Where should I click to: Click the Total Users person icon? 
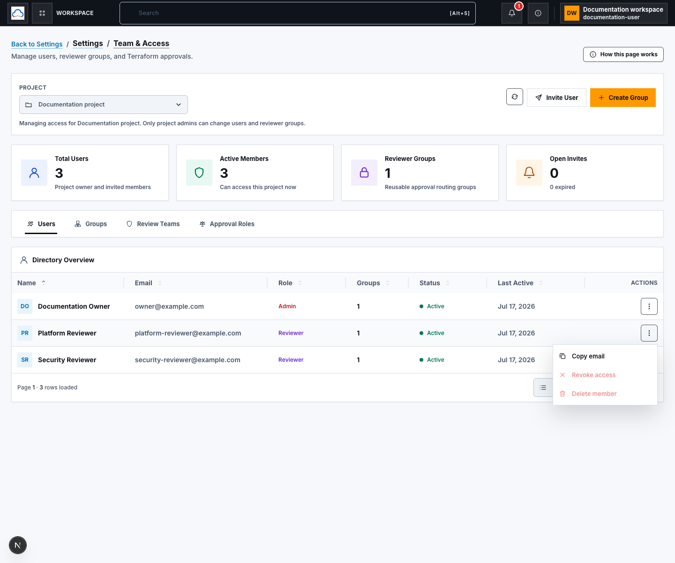click(x=34, y=173)
